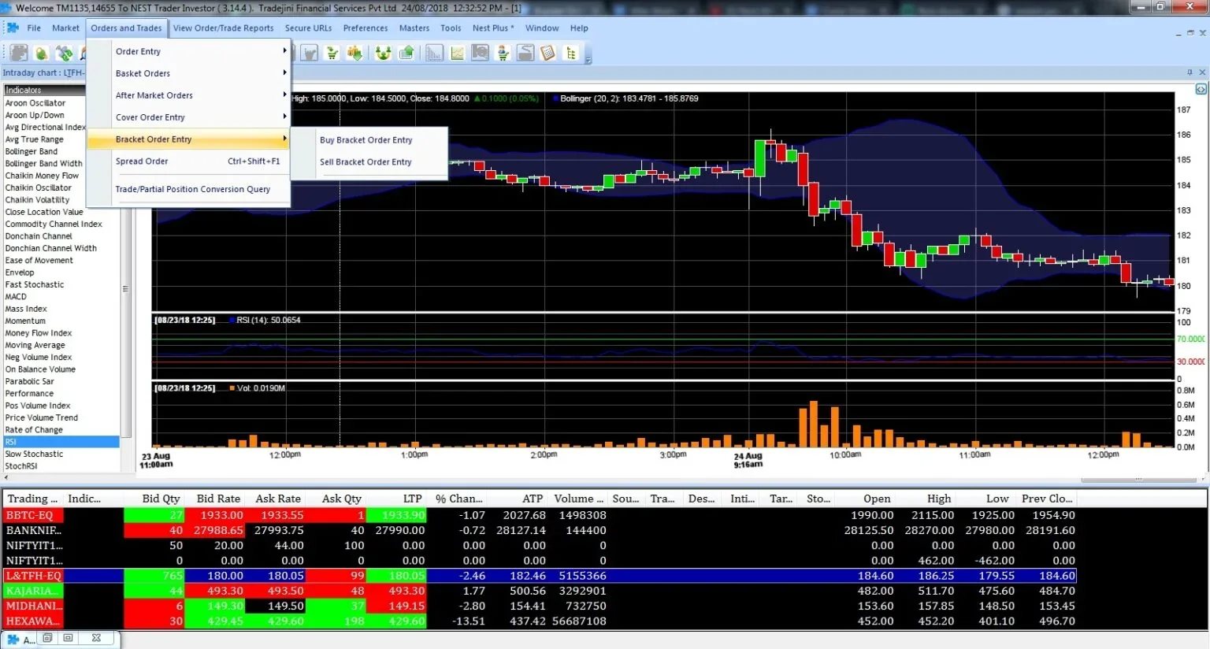
Task: Open the Market menu
Action: (x=66, y=28)
